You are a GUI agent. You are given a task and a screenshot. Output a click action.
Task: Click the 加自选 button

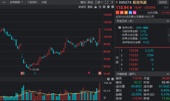click(163, 2)
